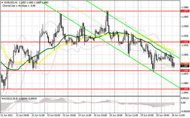Click the 0.00121 MACD scale value
This screenshot has height=118, width=190.
(x=185, y=98)
